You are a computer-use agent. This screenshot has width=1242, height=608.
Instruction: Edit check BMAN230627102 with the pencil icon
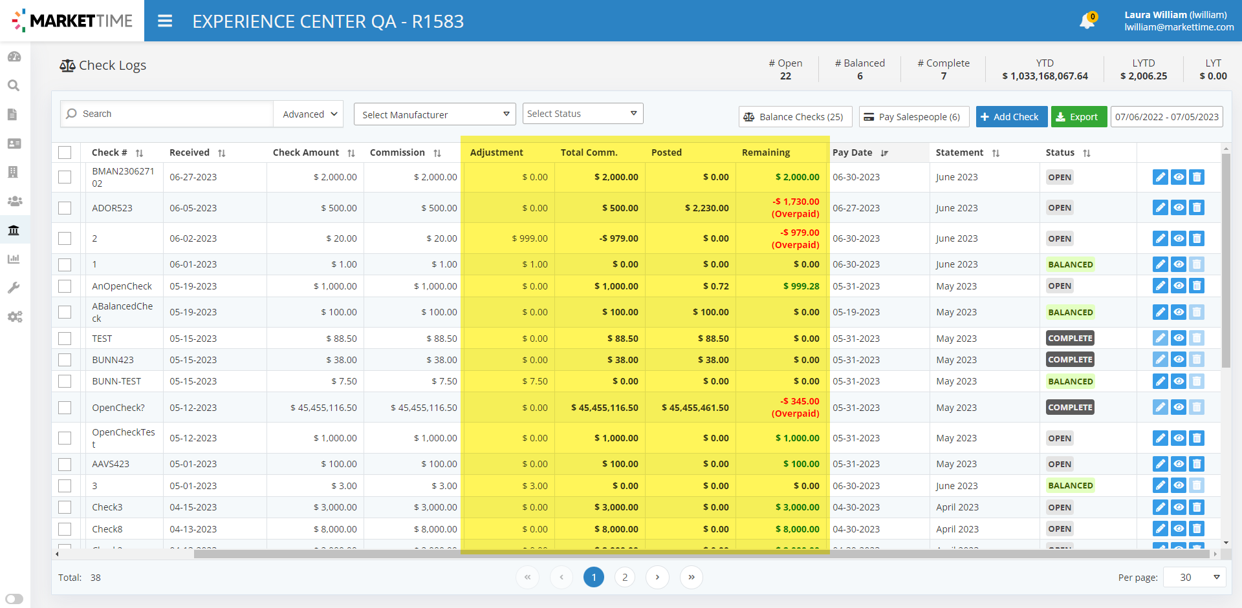click(x=1160, y=177)
